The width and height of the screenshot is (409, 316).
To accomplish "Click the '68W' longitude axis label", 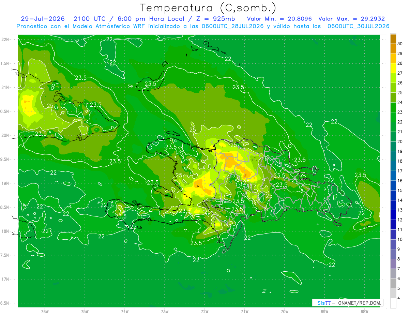I will [x=364, y=312].
